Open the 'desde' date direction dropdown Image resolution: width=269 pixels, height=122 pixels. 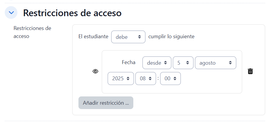(157, 63)
